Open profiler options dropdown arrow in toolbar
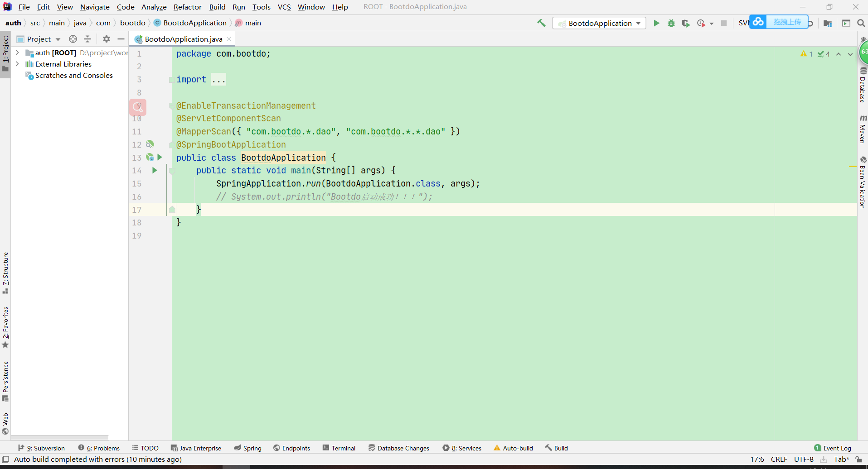 (712, 24)
